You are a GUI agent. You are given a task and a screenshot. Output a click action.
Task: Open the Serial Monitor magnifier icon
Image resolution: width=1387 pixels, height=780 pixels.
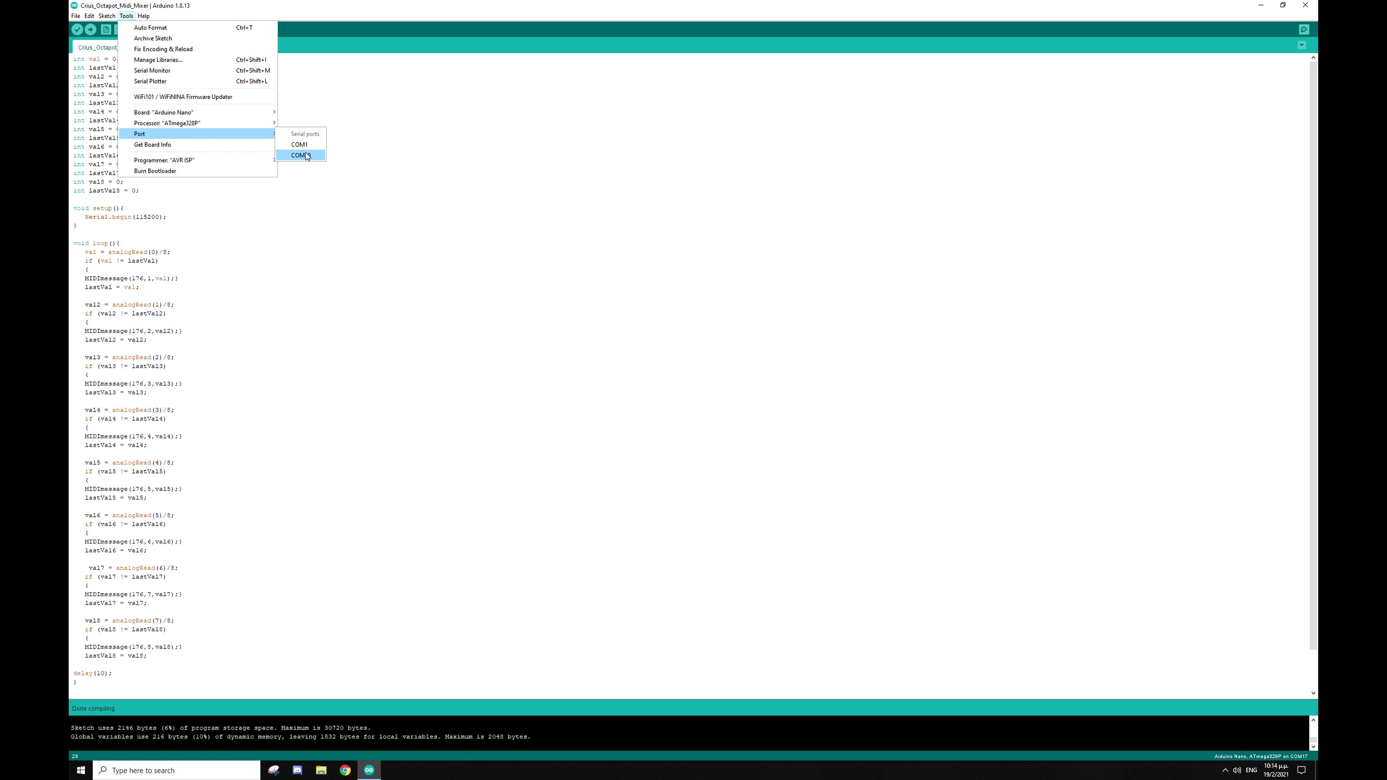(1304, 30)
